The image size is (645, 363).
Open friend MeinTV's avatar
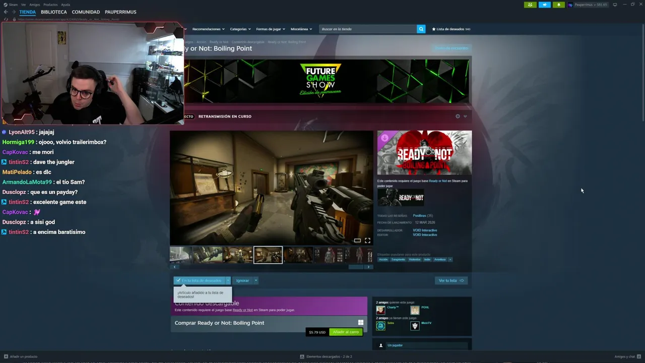[x=415, y=326]
